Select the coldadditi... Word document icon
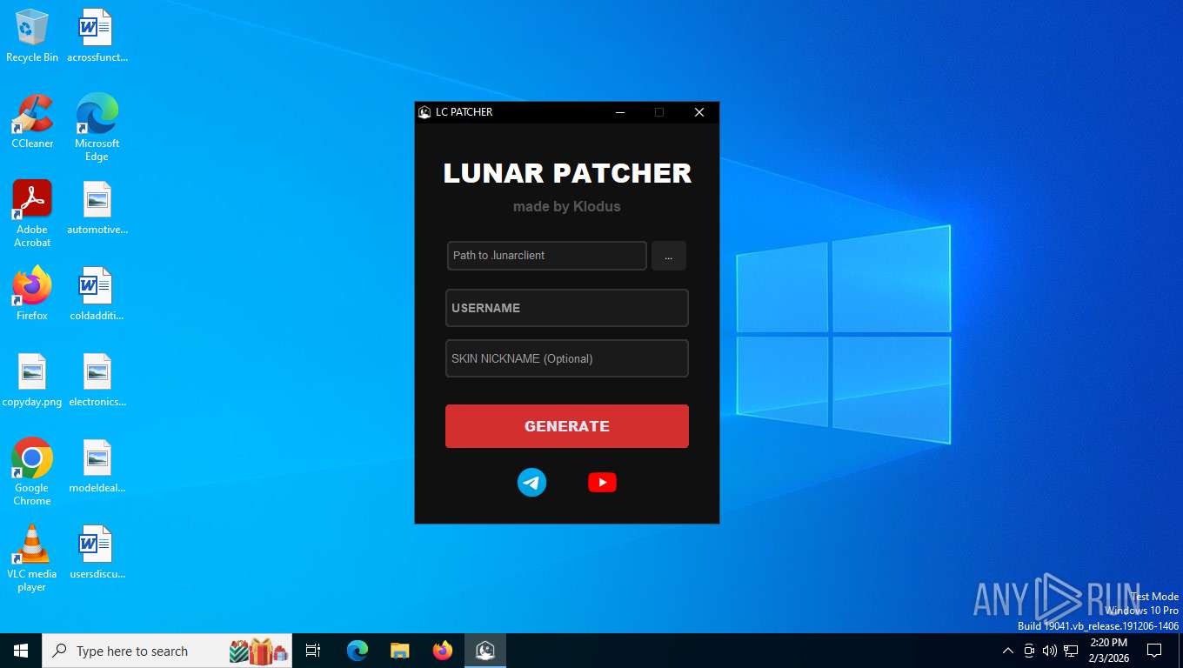 tap(97, 294)
